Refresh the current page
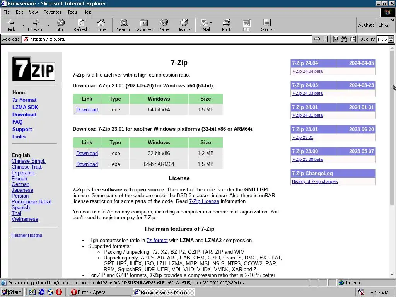This screenshot has height=297, width=396. coord(81,25)
